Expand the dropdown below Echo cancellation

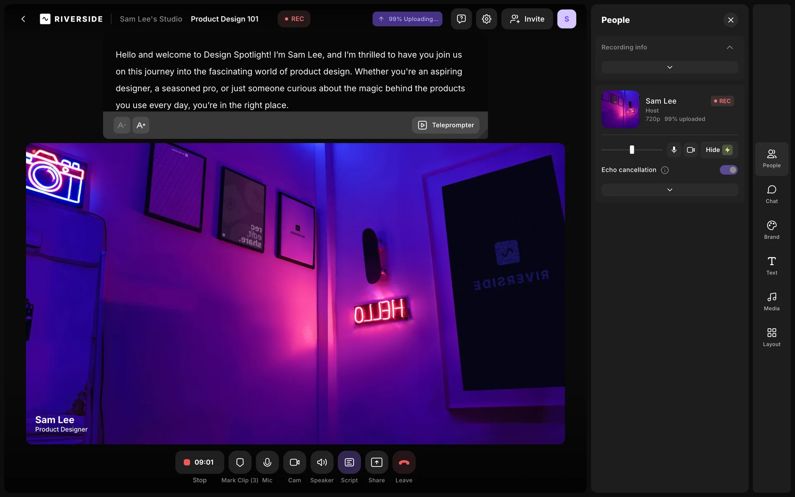(x=669, y=190)
